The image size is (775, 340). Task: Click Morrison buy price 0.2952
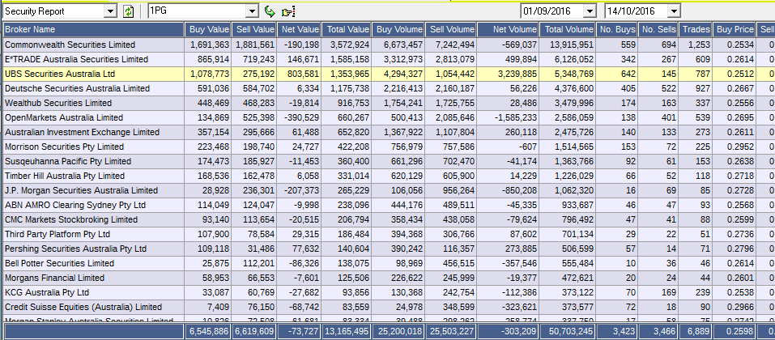click(735, 147)
